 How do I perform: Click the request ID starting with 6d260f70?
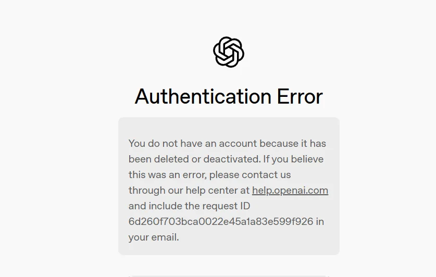click(x=221, y=221)
